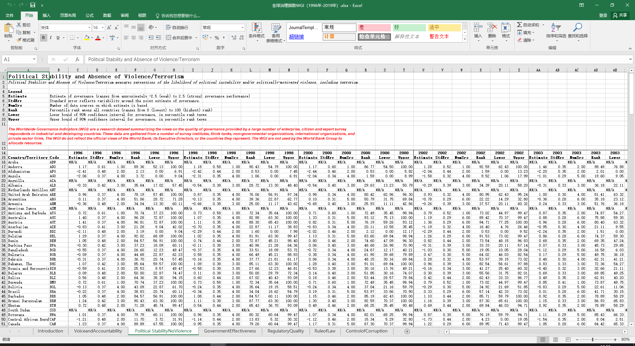Toggle Normal view button in status bar
This screenshot has width=635, height=346.
coord(543,339)
